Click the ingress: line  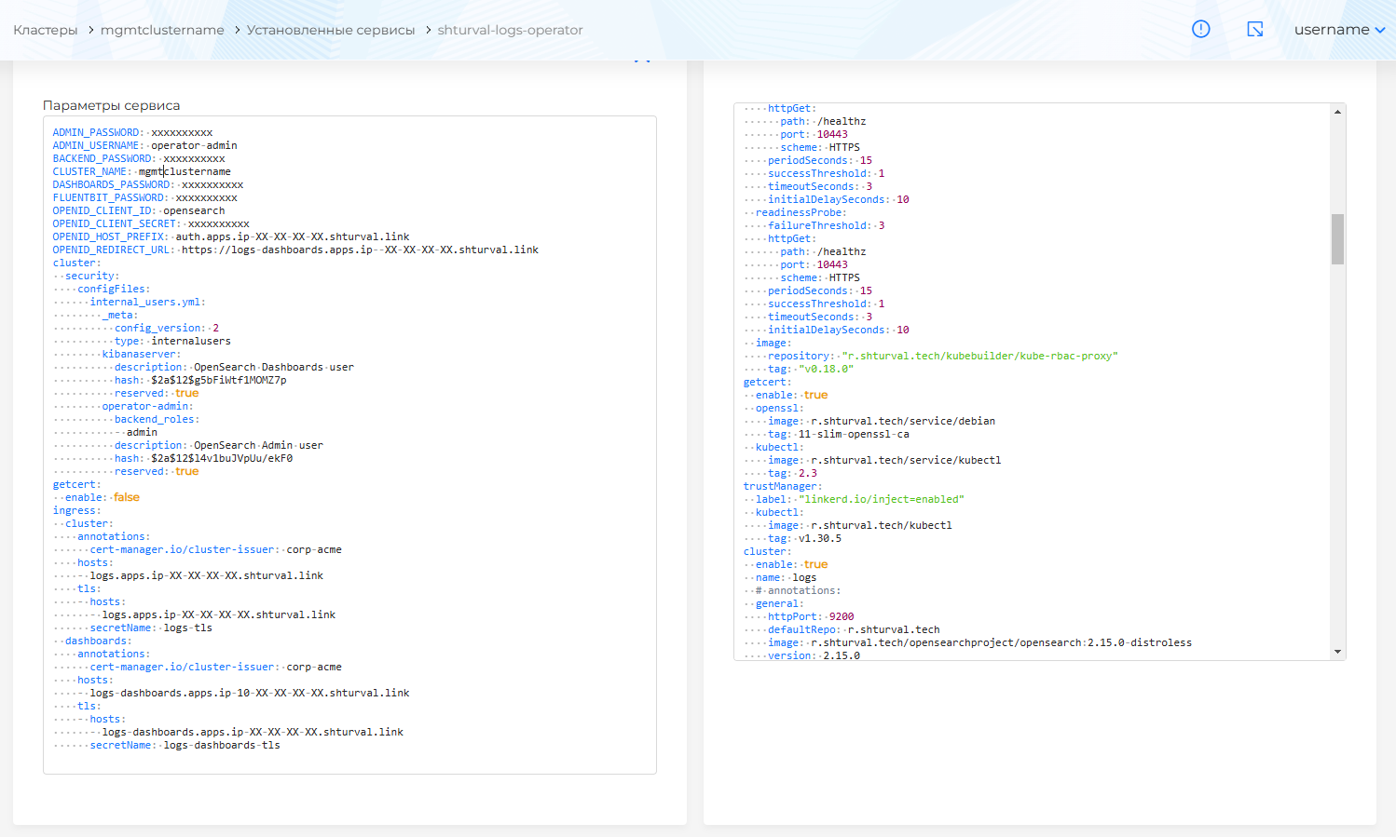77,510
